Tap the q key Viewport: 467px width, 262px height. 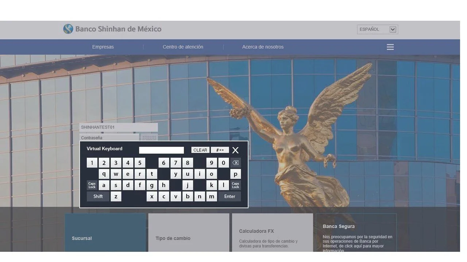(104, 174)
